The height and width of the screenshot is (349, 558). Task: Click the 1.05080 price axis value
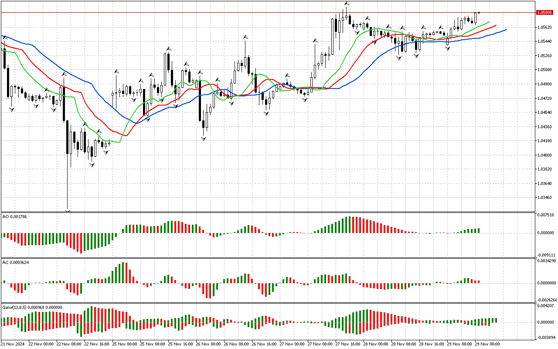coord(545,70)
